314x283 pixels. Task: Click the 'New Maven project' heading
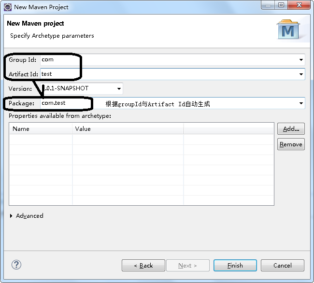tap(35, 23)
